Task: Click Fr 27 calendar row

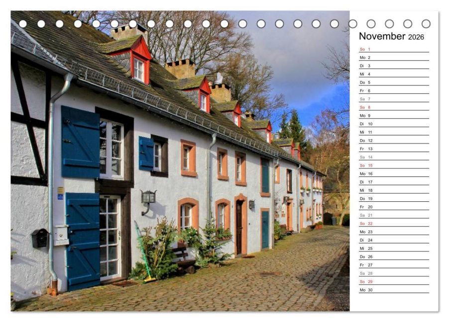Action: pos(394,265)
